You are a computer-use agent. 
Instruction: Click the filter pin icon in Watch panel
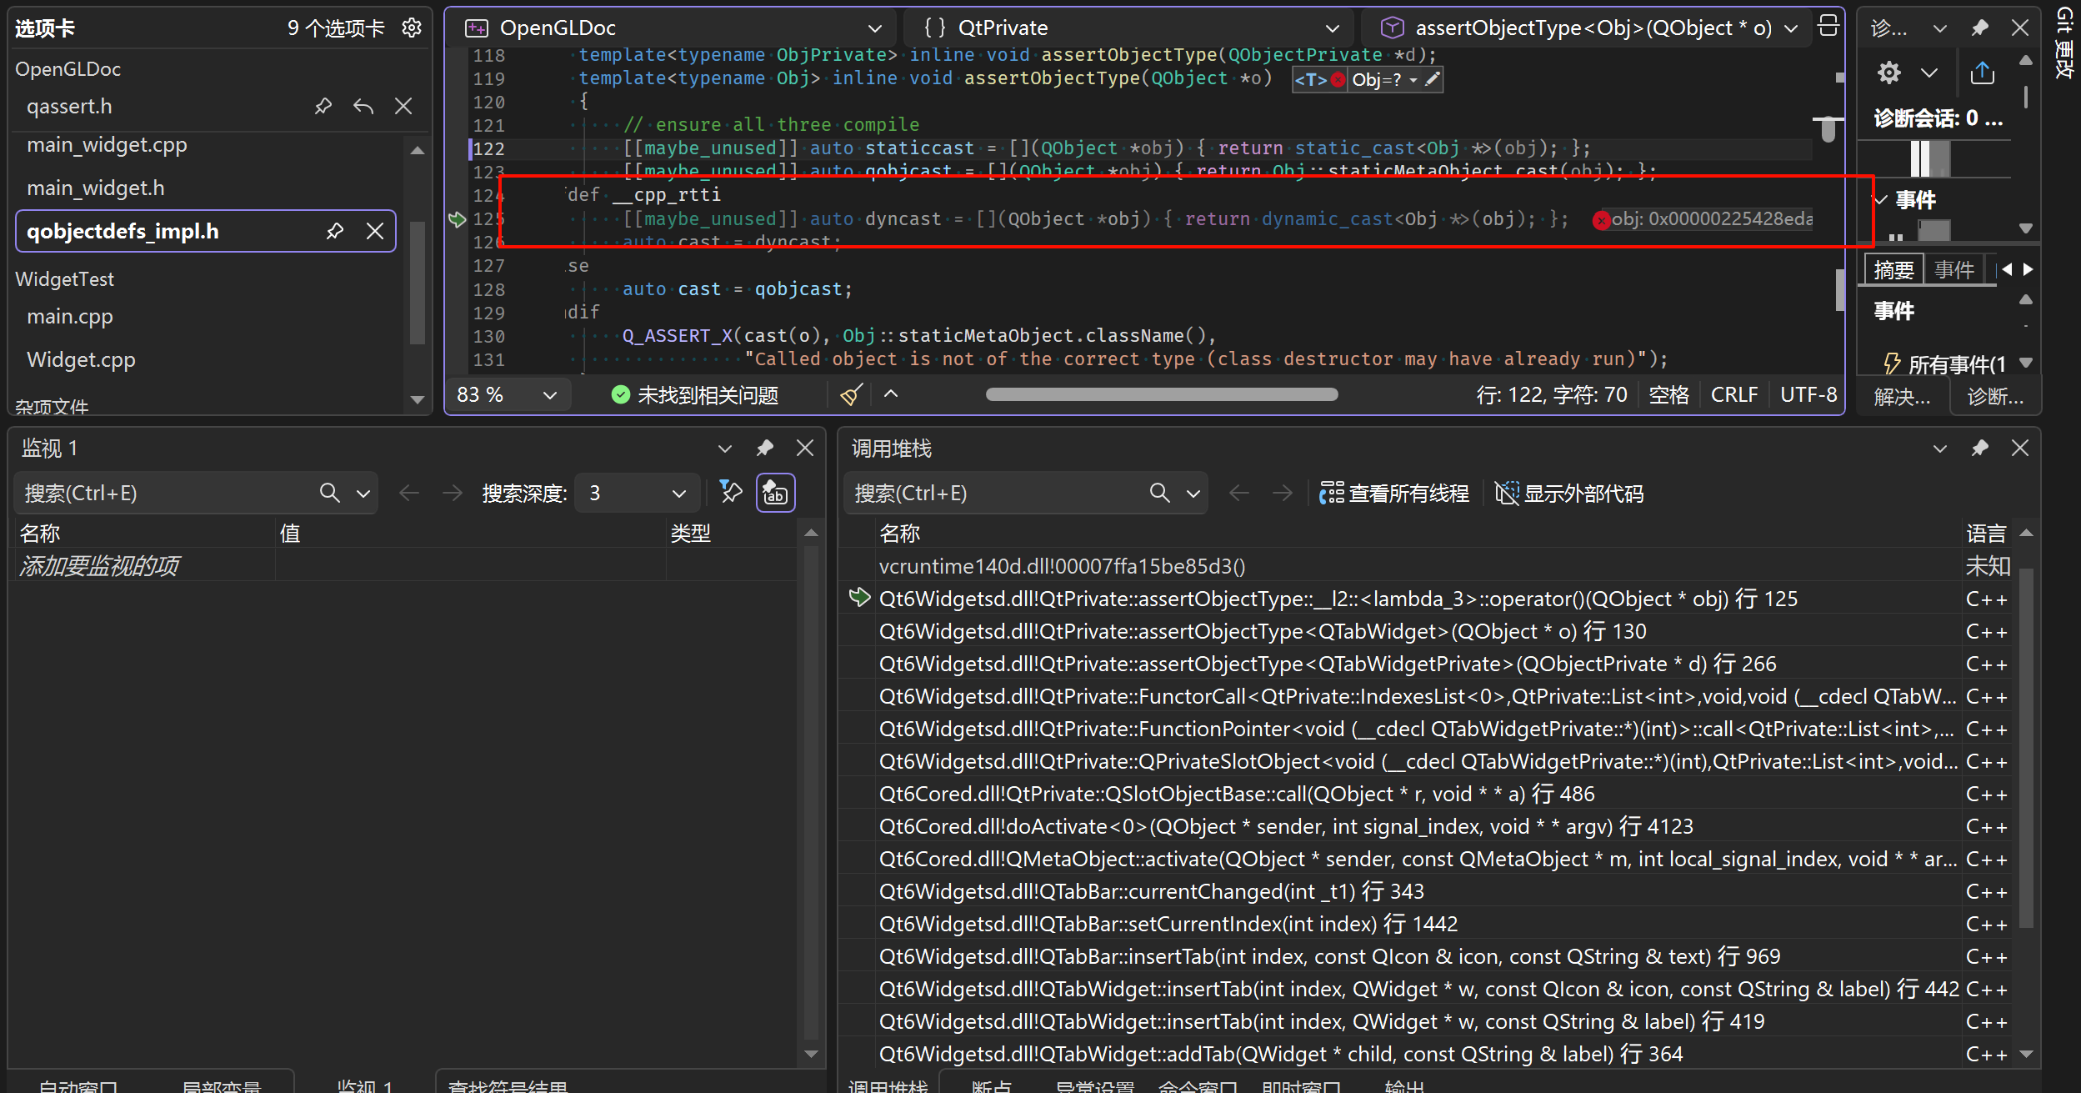(731, 493)
